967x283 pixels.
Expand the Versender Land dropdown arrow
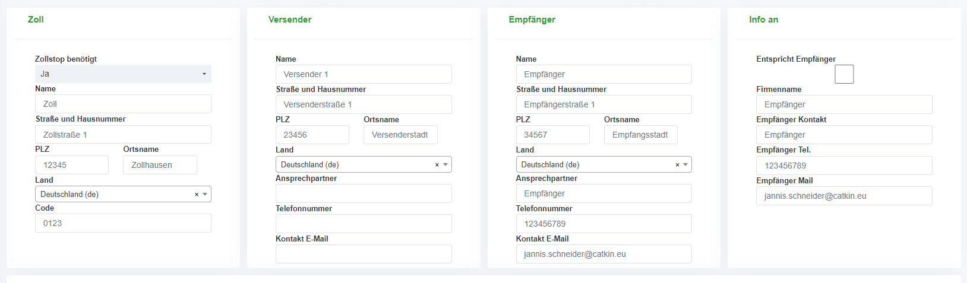pos(445,165)
